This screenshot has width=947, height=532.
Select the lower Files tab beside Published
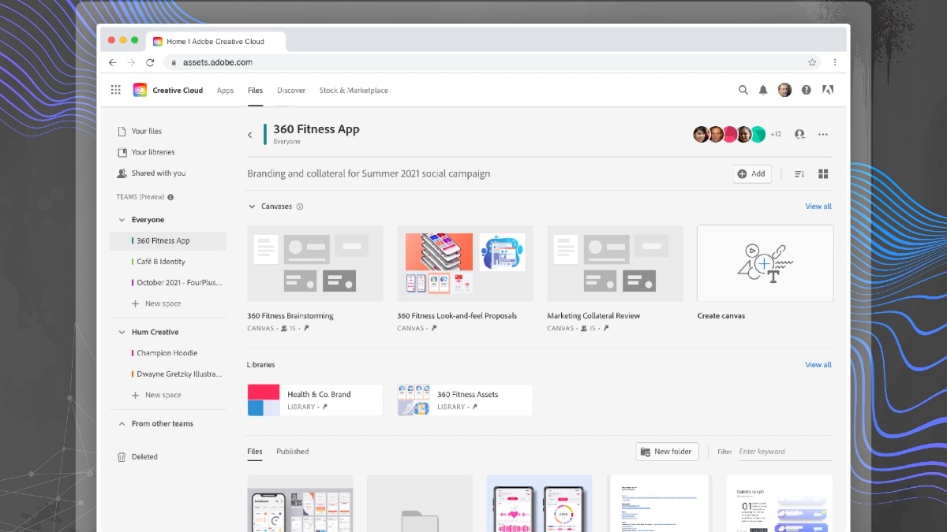(255, 452)
